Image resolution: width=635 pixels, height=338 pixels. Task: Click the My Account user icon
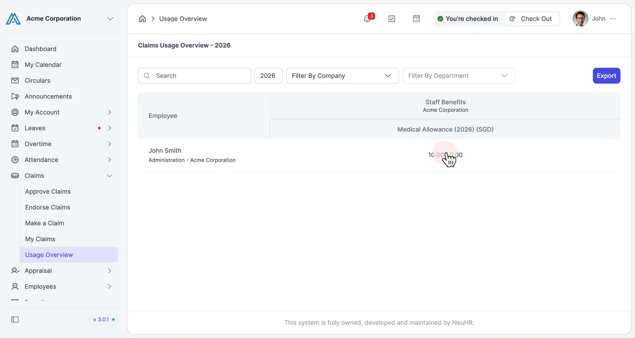point(15,112)
